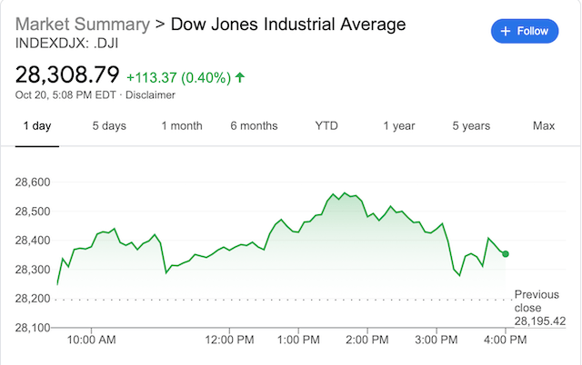The height and width of the screenshot is (365, 582).
Task: Select the 1 day tab
Action: coord(36,126)
